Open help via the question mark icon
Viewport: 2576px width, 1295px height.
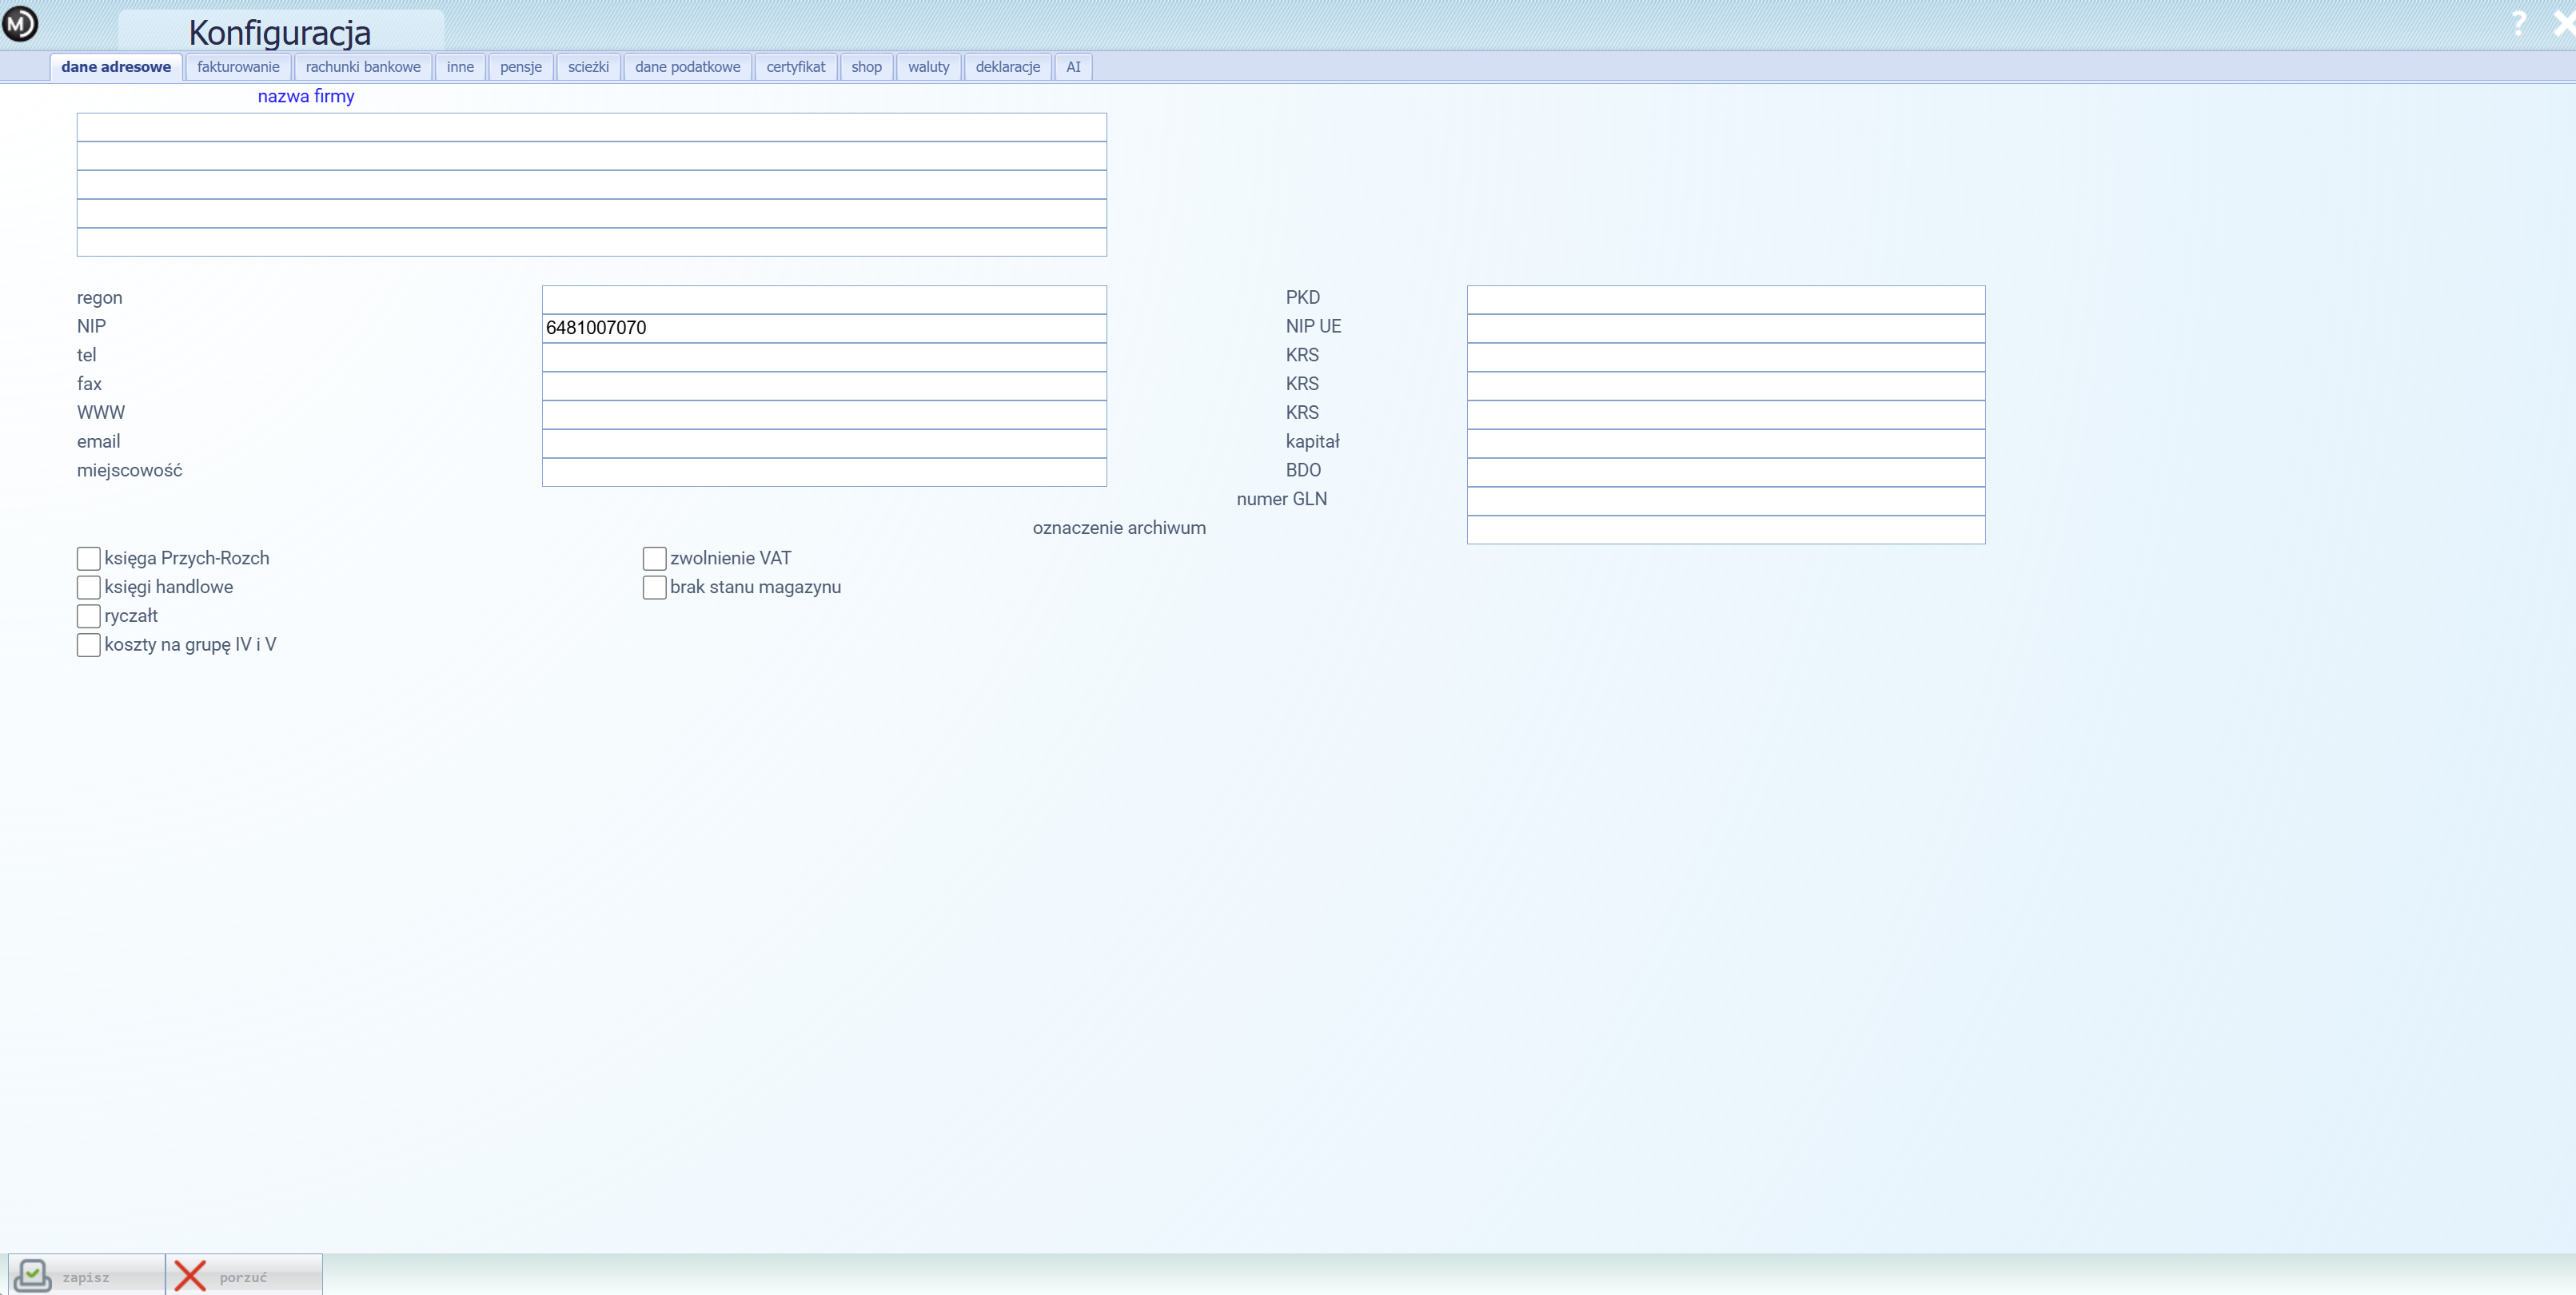[x=2519, y=23]
